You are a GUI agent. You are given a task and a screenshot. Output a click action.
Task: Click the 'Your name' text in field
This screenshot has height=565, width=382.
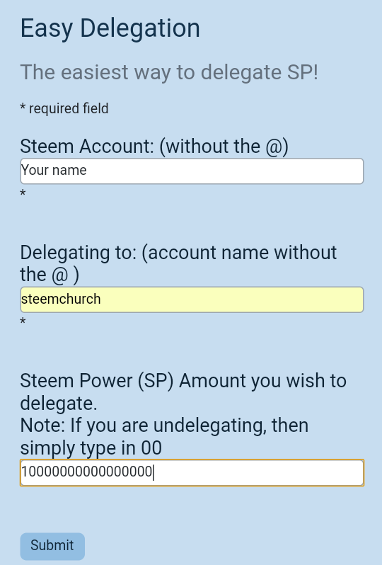54,170
